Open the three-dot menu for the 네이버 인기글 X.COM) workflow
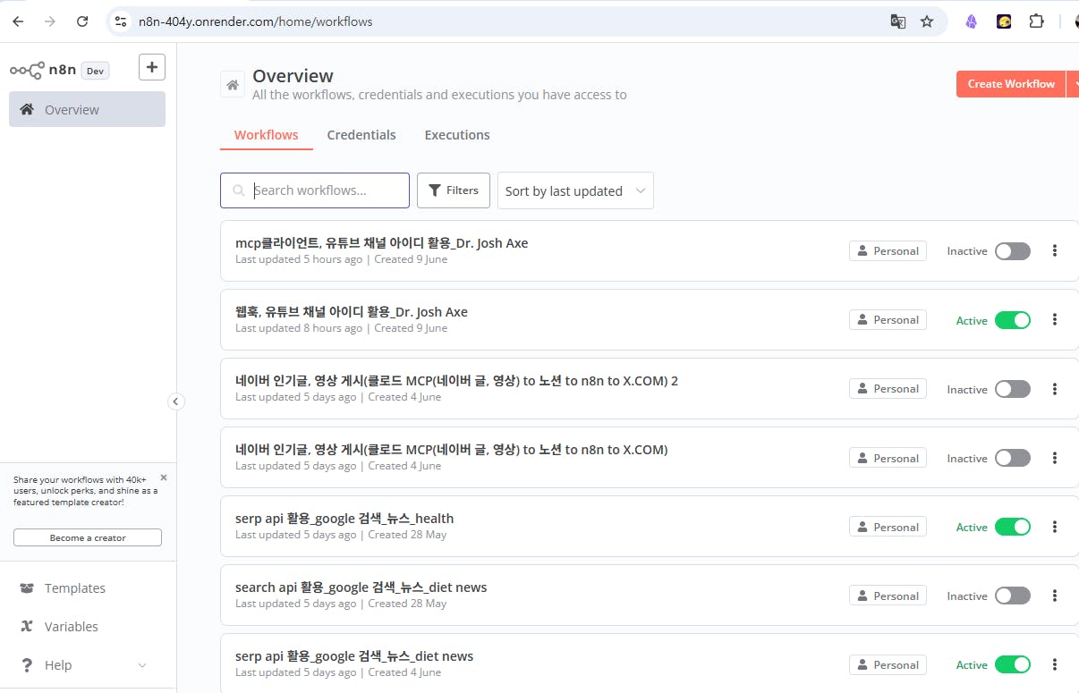This screenshot has height=693, width=1079. coord(1055,458)
